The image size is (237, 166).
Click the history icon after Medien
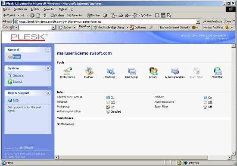coord(105,15)
